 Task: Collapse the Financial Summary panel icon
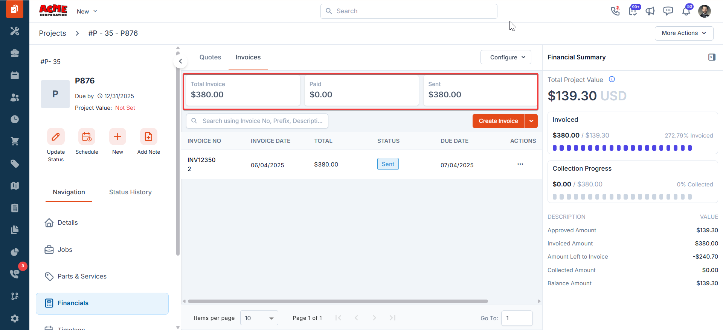712,57
